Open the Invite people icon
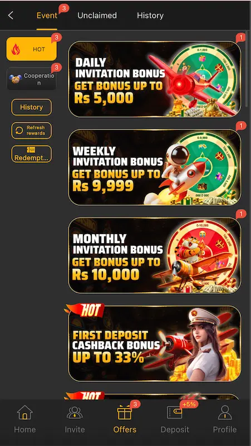This screenshot has height=446, width=251. [x=75, y=413]
